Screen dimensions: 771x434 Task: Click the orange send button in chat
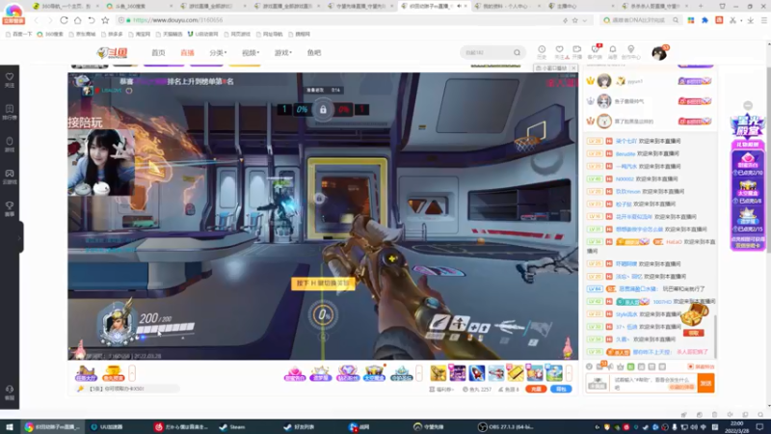[706, 383]
